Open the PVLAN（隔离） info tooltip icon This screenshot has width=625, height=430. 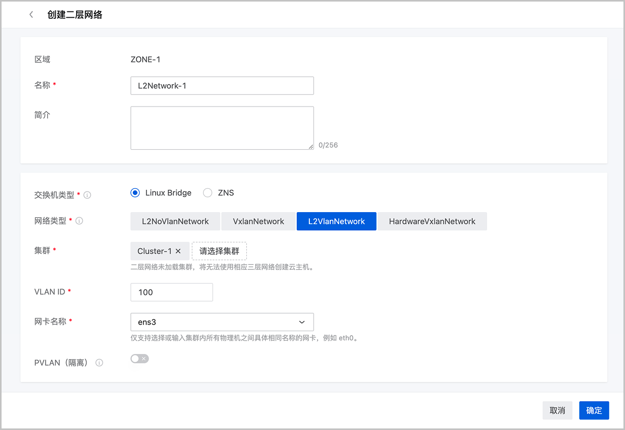pyautogui.click(x=99, y=362)
